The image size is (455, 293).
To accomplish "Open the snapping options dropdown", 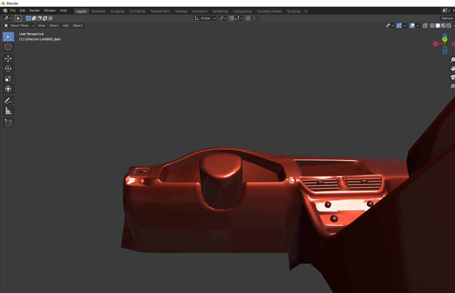I will pyautogui.click(x=239, y=18).
